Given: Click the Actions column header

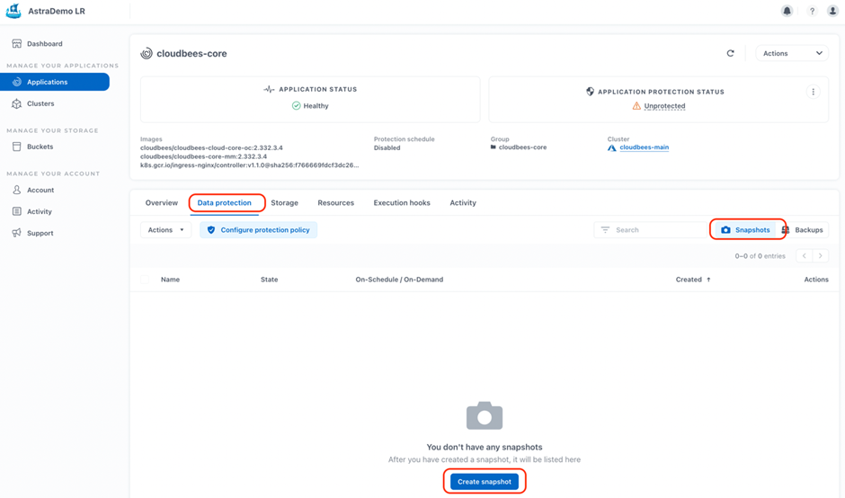Looking at the screenshot, I should pos(816,280).
